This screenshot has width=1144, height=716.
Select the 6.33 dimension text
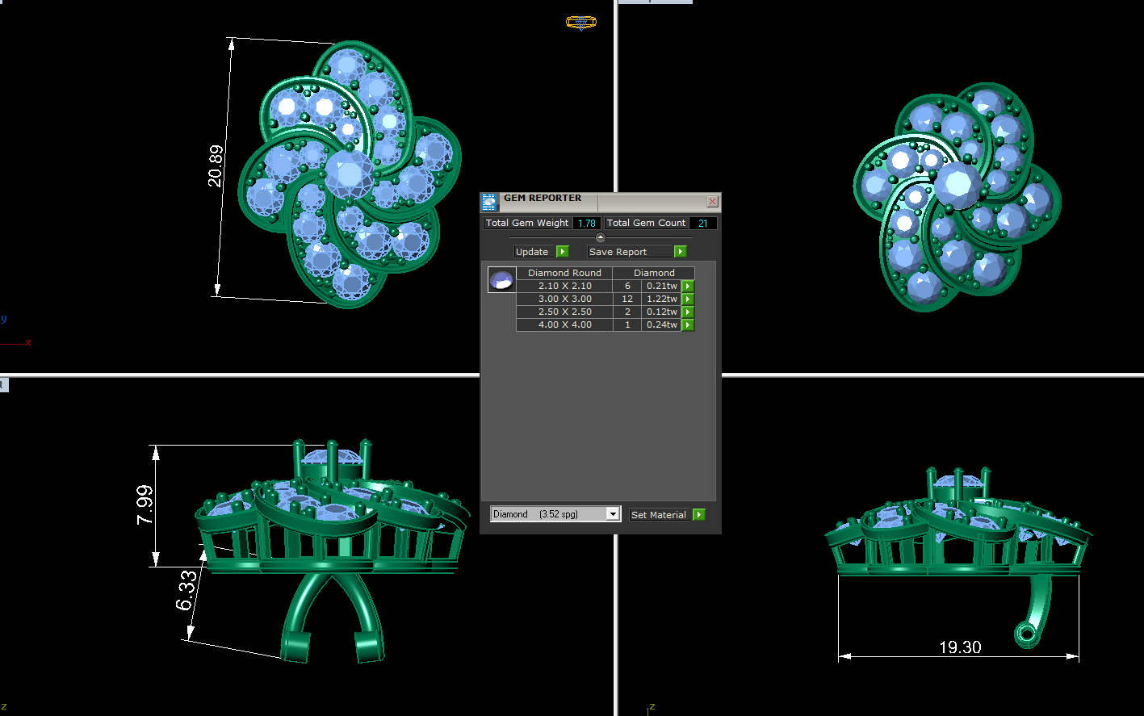186,590
